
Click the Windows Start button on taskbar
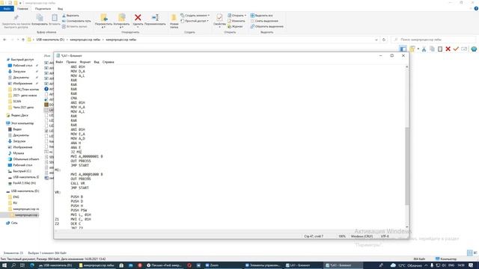pos(4,265)
